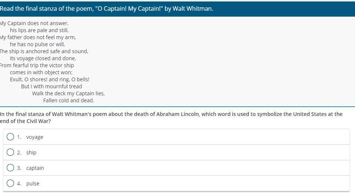Click the line The ship is anchored safe and sound

[44, 51]
